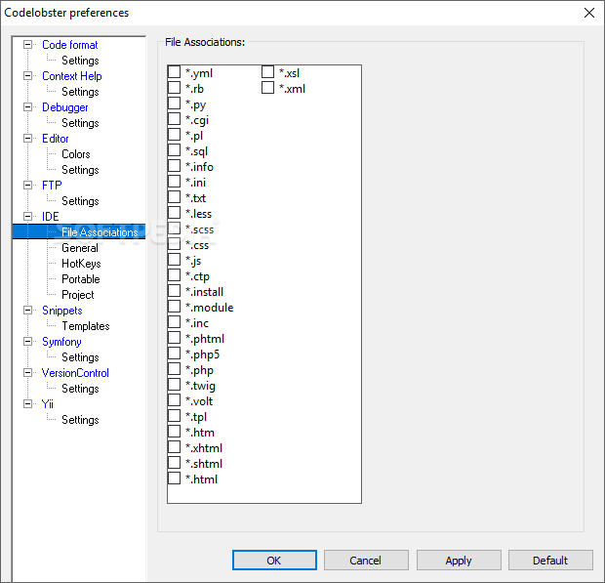Screen dimensions: 605x583
Task: Open Settings under Code format
Action: click(80, 61)
